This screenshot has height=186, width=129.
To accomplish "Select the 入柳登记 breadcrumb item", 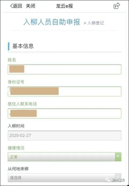I will [x=96, y=23].
